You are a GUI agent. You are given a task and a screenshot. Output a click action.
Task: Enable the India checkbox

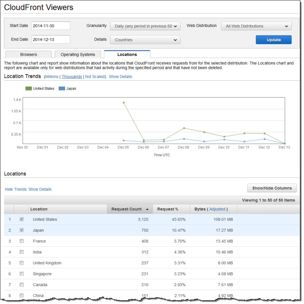22,252
